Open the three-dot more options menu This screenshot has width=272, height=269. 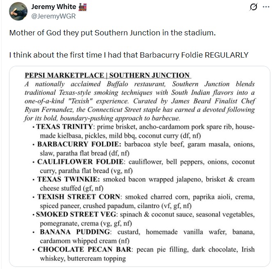(266, 7)
